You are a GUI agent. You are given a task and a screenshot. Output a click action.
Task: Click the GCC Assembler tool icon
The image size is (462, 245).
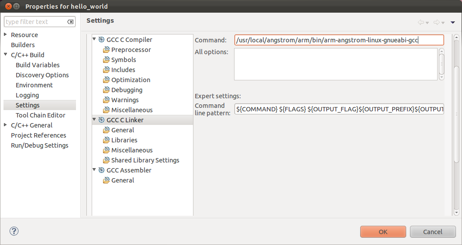(101, 170)
